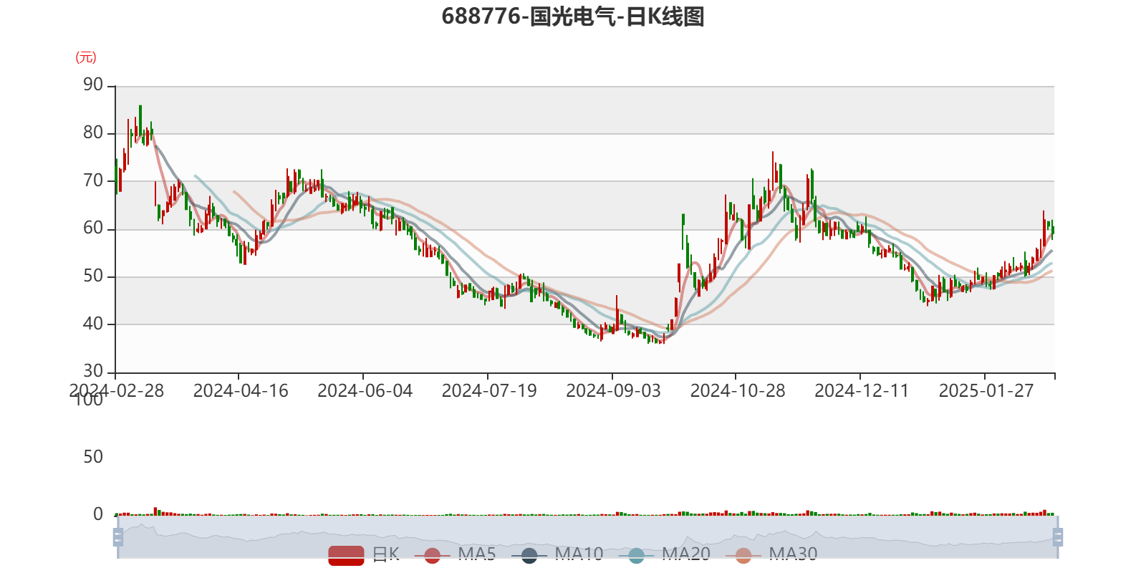The width and height of the screenshot is (1146, 573).
Task: Click the tallest volume bar near March 2024
Action: point(155,511)
